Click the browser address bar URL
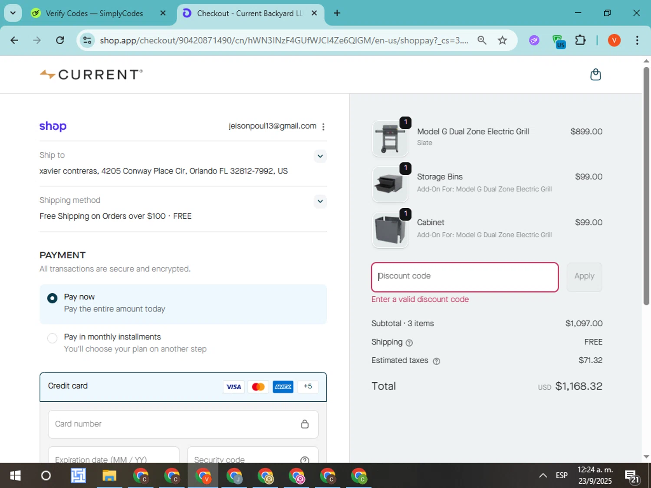651x488 pixels. click(284, 40)
